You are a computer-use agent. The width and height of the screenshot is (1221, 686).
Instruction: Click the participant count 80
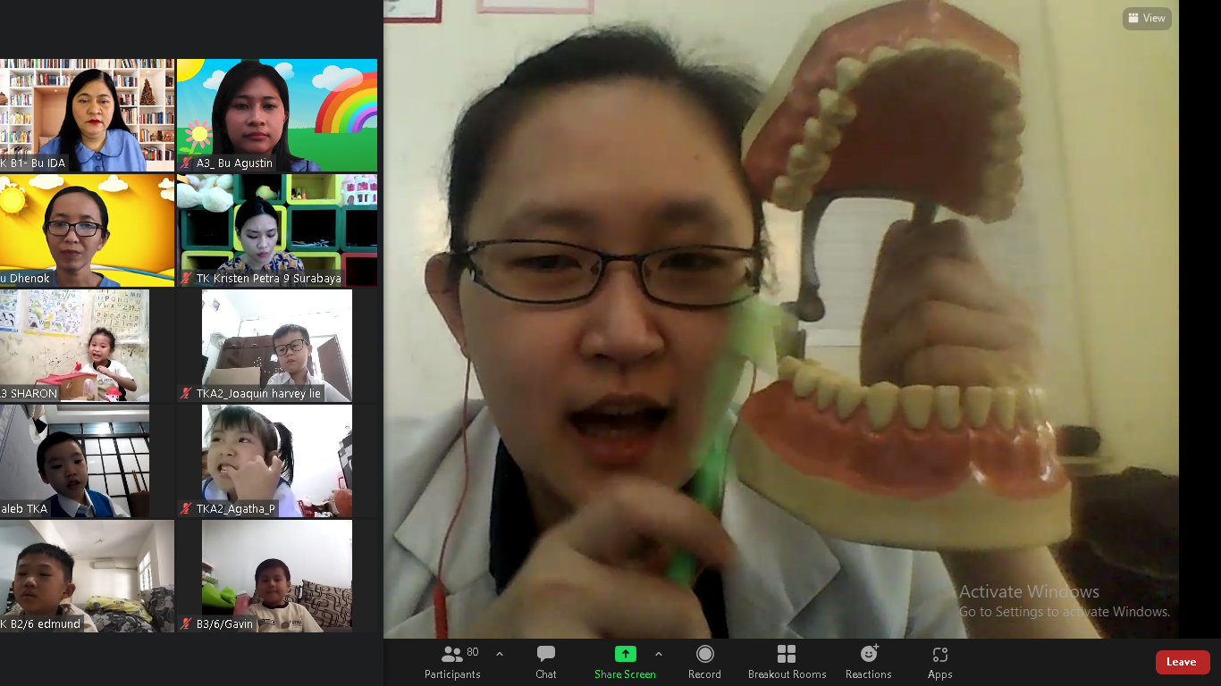pos(473,652)
